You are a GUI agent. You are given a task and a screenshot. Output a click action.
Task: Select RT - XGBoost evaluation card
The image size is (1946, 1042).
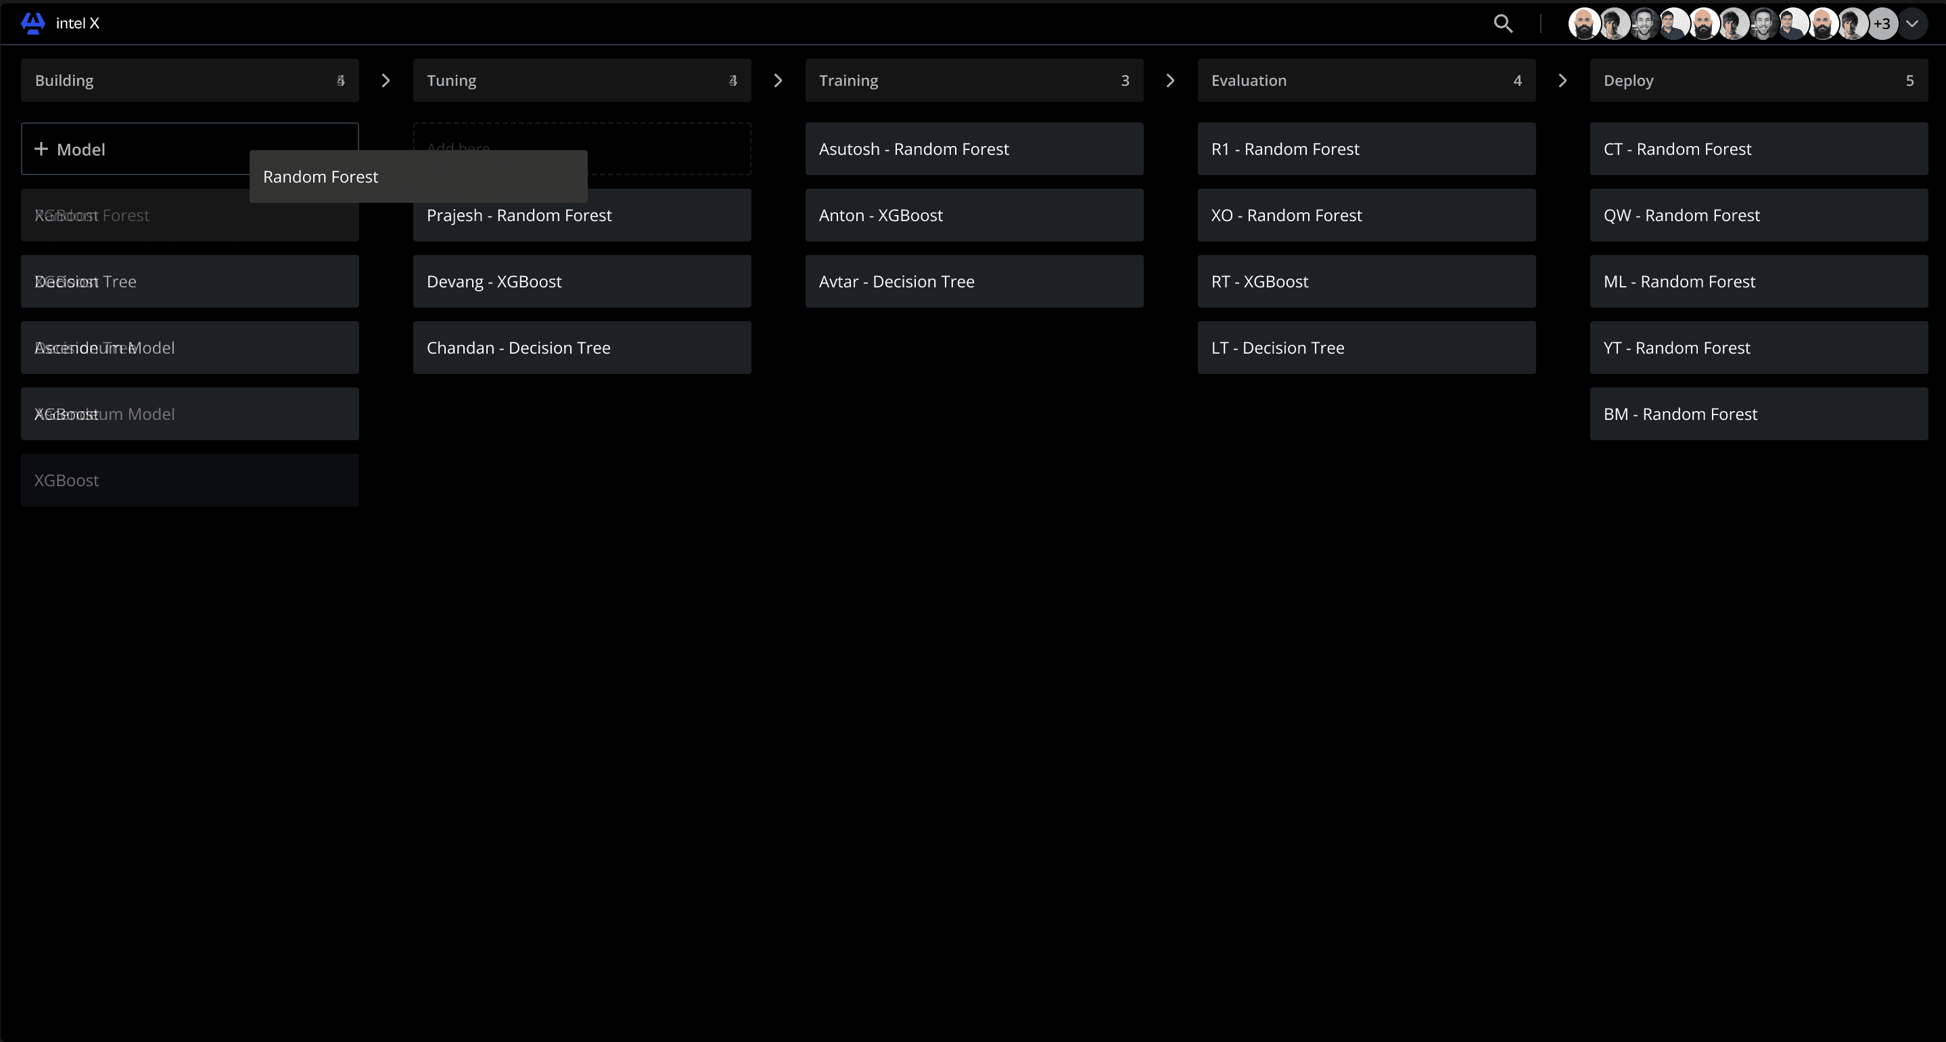tap(1365, 282)
